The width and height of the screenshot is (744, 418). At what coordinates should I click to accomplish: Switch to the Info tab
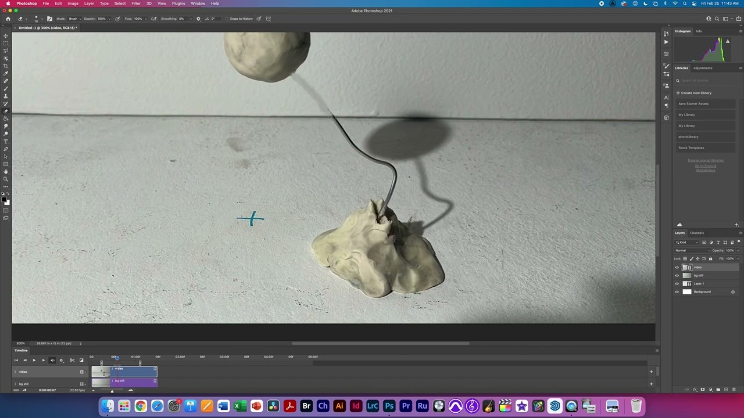pos(699,31)
